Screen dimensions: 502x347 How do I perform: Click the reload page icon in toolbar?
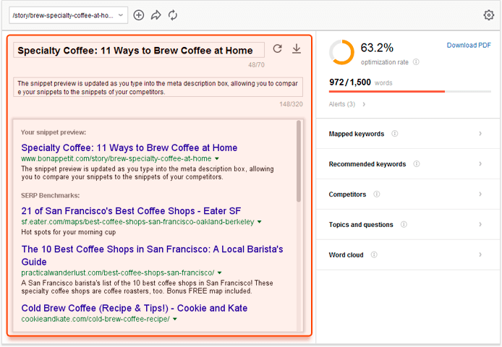[x=173, y=15]
